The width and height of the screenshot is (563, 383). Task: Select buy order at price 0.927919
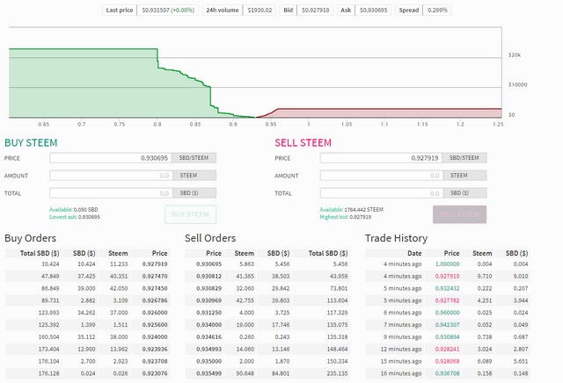point(87,264)
